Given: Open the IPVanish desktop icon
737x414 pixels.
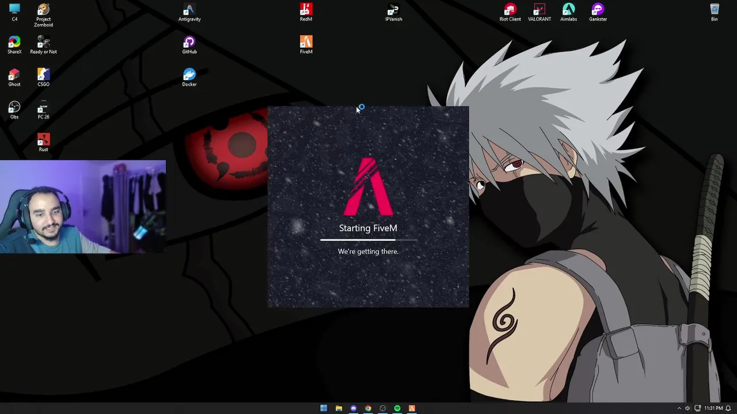Looking at the screenshot, I should 394,12.
